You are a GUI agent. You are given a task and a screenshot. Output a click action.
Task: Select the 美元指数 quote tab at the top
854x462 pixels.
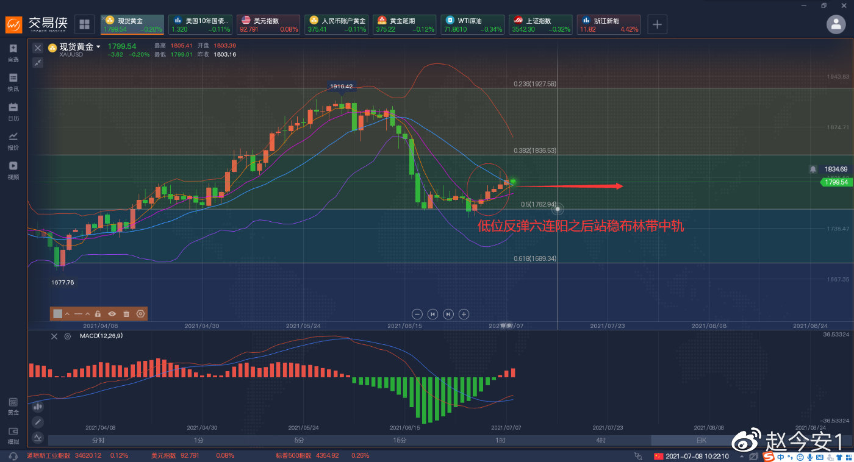point(268,24)
